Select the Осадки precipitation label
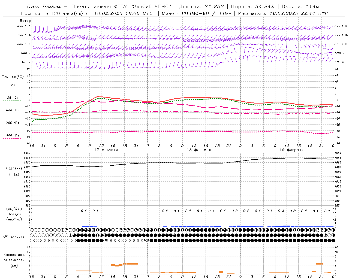The image size is (349, 279). pyautogui.click(x=14, y=214)
